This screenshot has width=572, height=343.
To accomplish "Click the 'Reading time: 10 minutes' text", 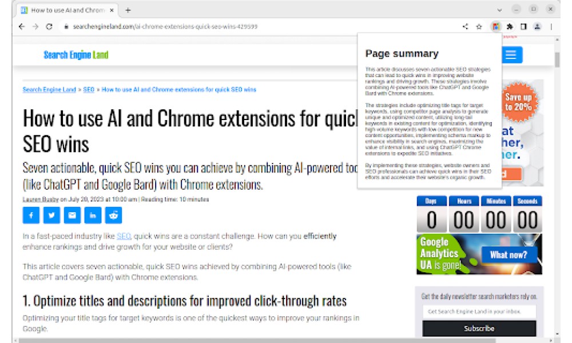I will pyautogui.click(x=175, y=200).
